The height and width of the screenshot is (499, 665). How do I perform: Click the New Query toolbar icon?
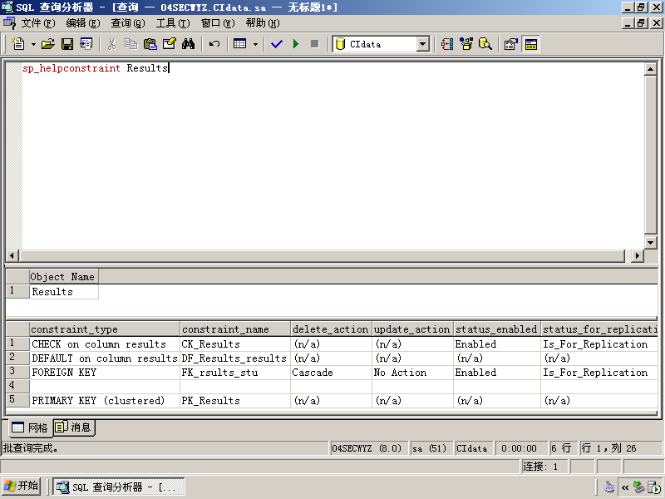pyautogui.click(x=17, y=44)
